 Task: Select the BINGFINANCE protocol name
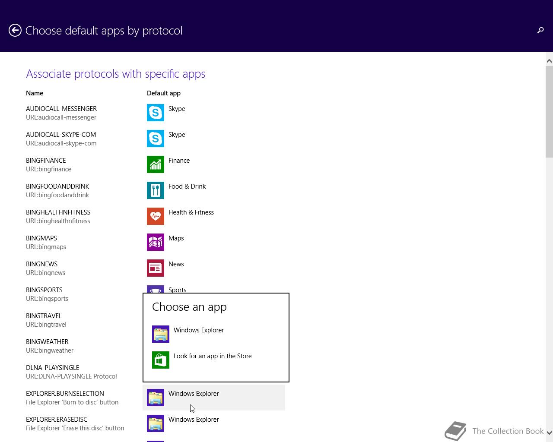pos(46,161)
